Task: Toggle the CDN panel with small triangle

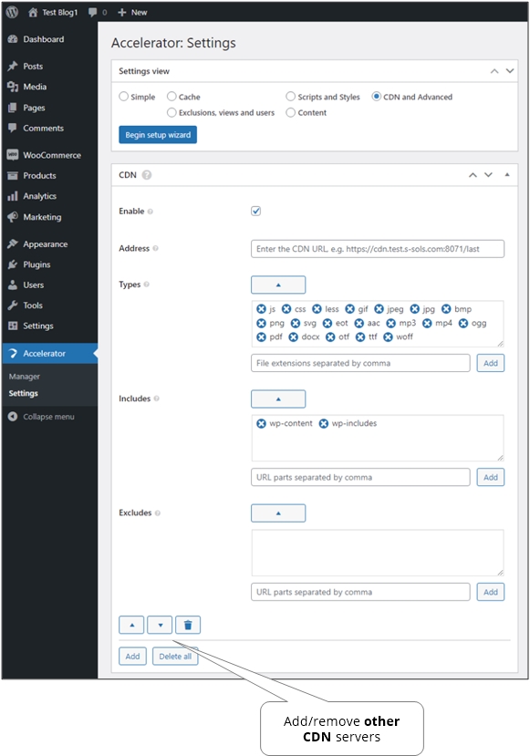Action: pyautogui.click(x=507, y=174)
